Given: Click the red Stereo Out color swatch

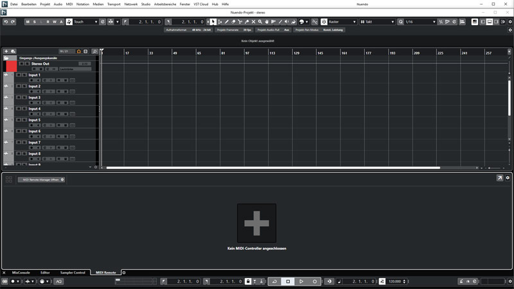Looking at the screenshot, I should (x=11, y=66).
